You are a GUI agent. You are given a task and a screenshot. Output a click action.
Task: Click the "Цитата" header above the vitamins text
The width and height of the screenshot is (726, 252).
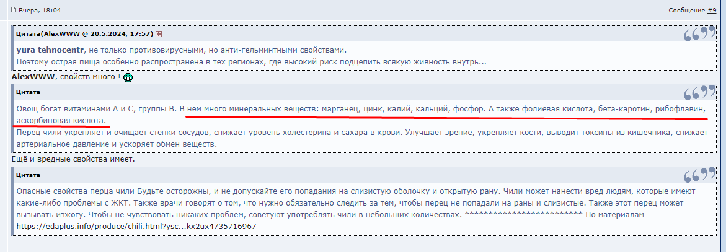click(29, 92)
